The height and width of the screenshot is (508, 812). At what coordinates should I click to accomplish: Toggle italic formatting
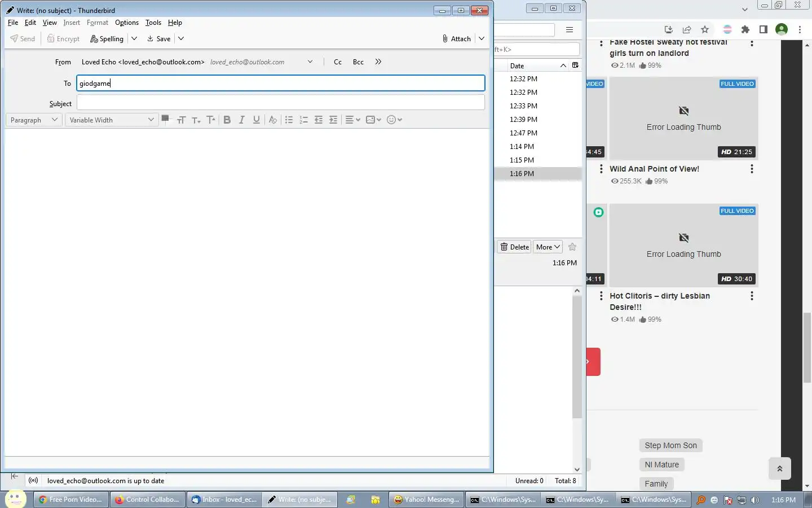click(x=241, y=120)
